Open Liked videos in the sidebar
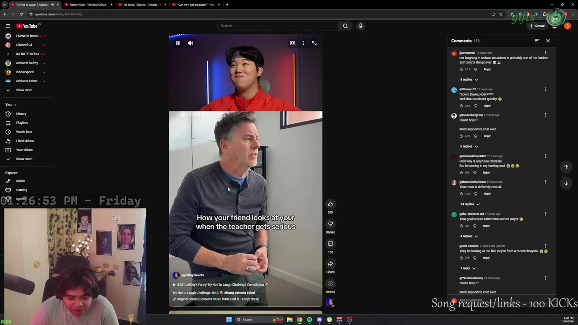 coord(25,141)
